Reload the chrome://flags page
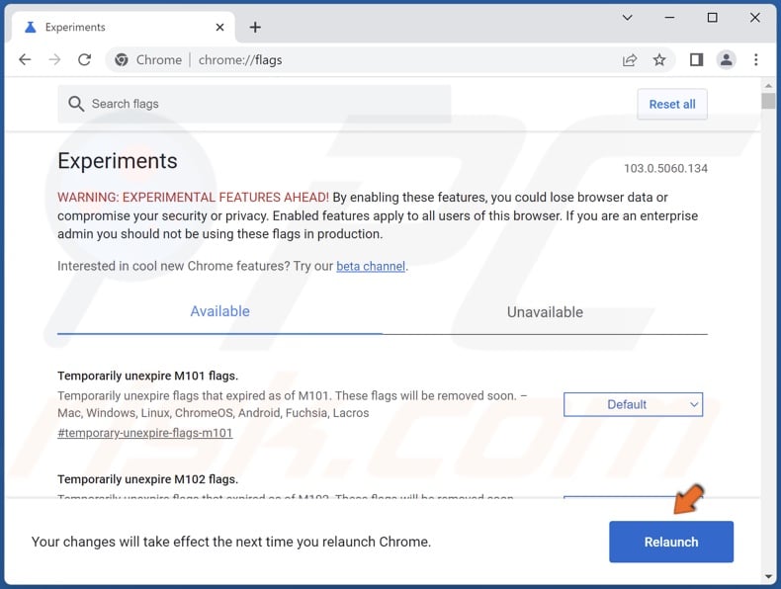This screenshot has width=781, height=589. 84,59
